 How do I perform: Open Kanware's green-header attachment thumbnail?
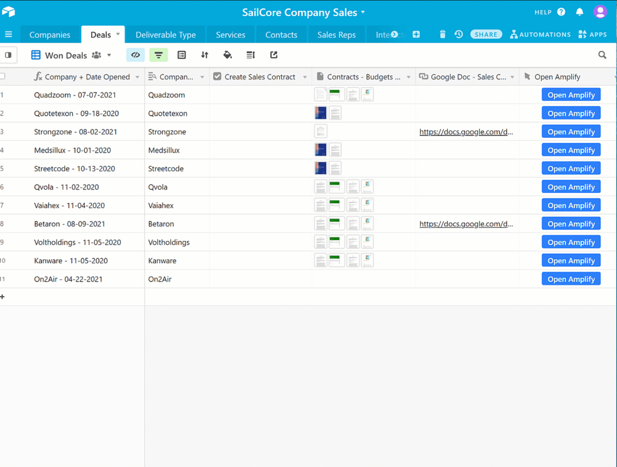(337, 260)
